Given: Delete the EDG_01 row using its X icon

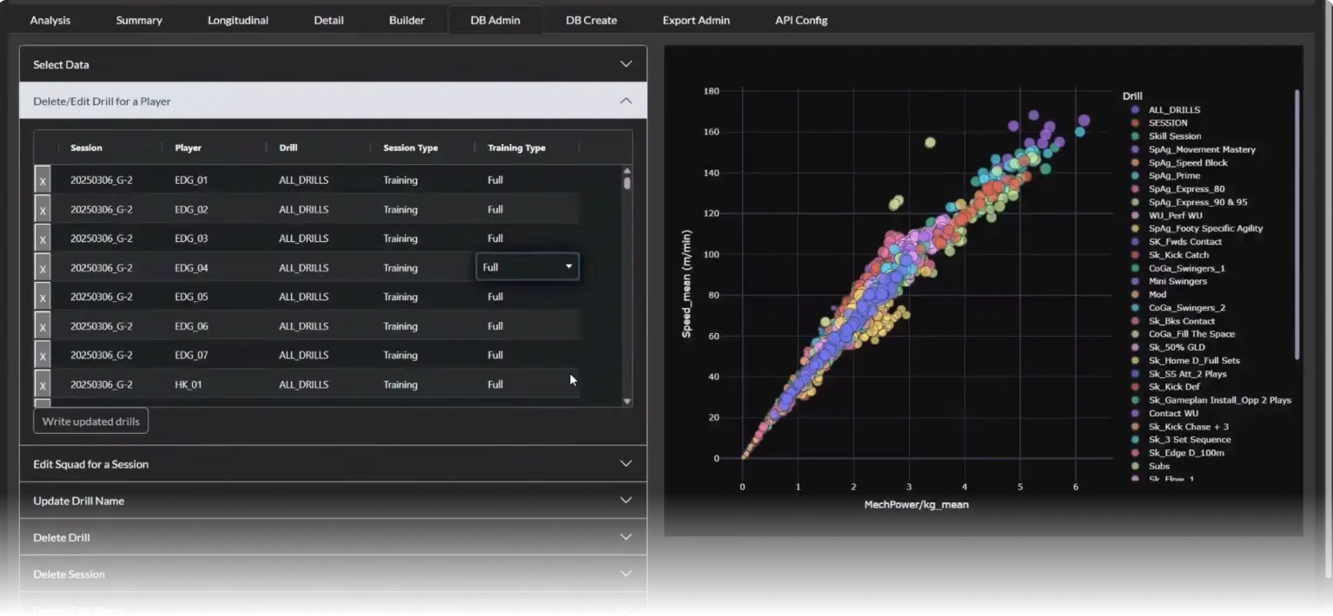Looking at the screenshot, I should (x=43, y=180).
